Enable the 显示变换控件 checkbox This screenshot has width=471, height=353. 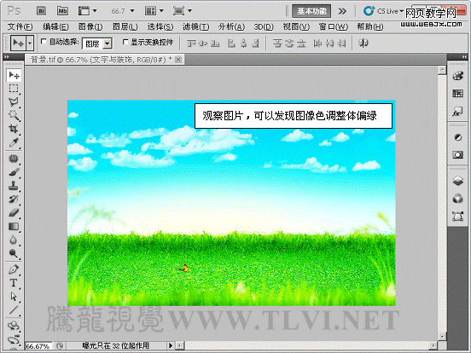[125, 42]
